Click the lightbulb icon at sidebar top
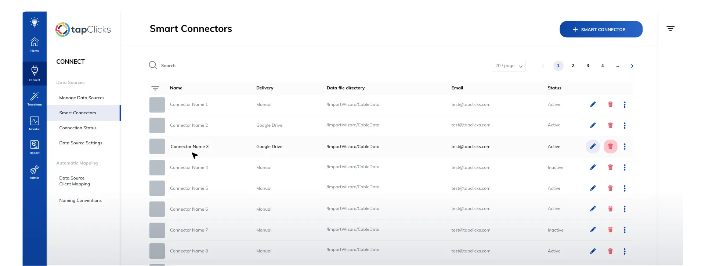 click(x=35, y=22)
